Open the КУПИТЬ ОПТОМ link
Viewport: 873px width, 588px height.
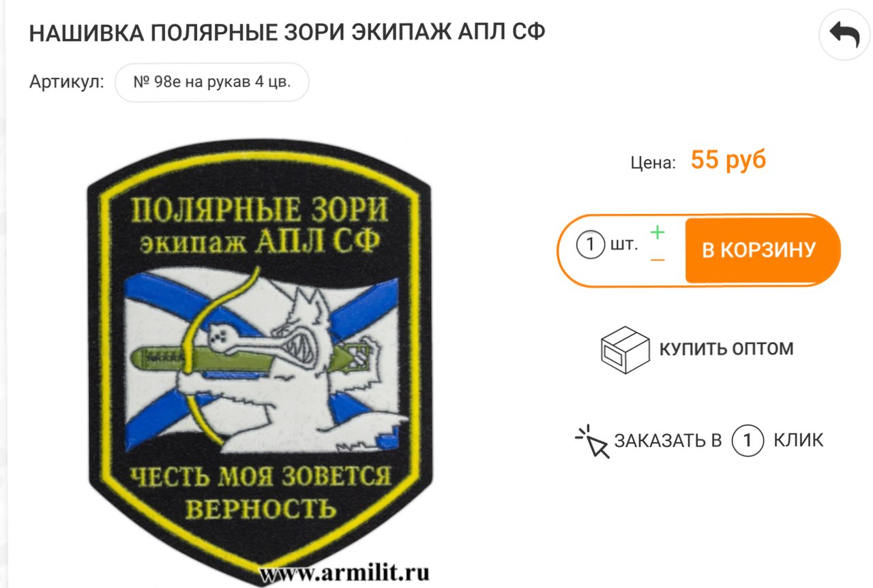click(726, 349)
